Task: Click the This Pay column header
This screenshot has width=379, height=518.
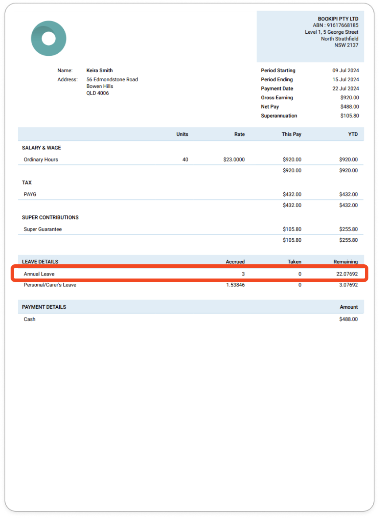Action: coord(291,134)
